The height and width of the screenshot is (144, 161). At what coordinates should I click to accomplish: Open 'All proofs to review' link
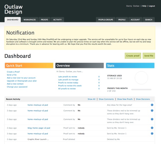pos(67,89)
